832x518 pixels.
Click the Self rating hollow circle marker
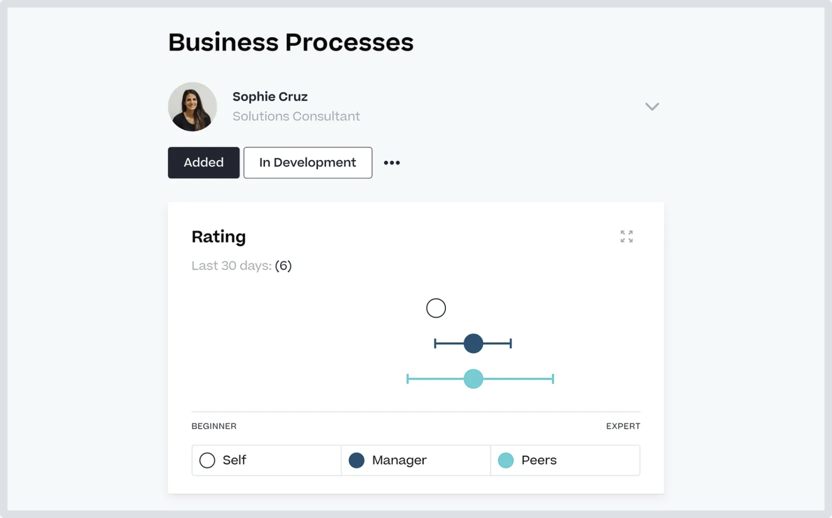coord(436,308)
